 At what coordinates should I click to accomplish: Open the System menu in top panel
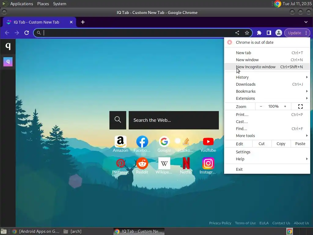[60, 4]
